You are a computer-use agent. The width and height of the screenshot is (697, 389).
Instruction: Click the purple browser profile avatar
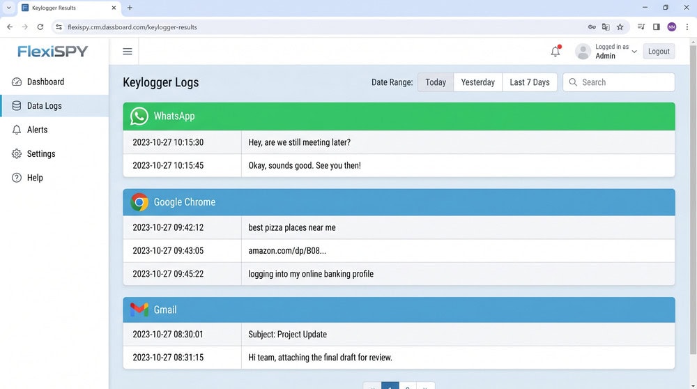[x=672, y=27]
